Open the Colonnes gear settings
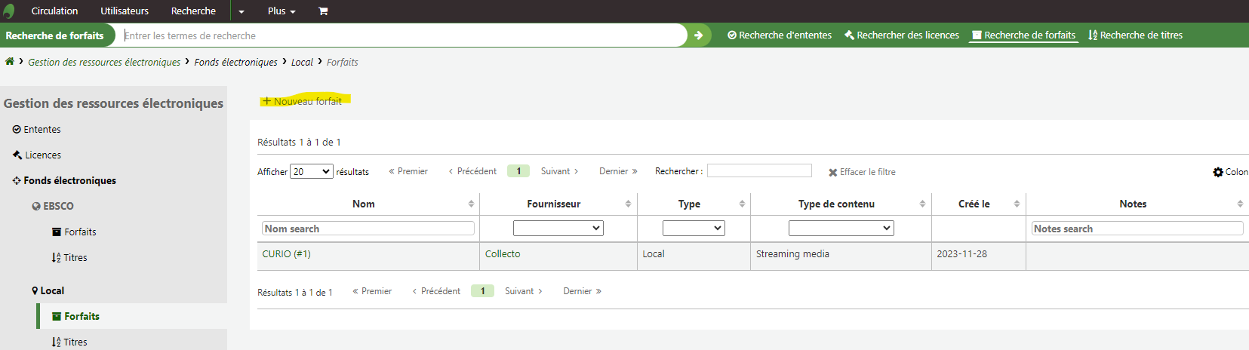This screenshot has height=350, width=1249. 1230,172
